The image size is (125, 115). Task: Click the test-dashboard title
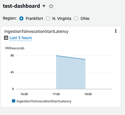(x=21, y=6)
